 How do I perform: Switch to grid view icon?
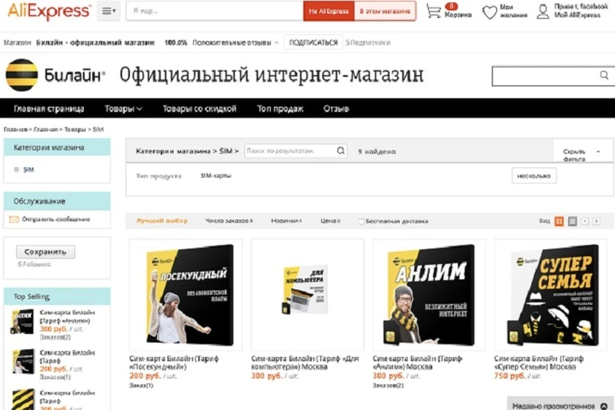tap(559, 221)
